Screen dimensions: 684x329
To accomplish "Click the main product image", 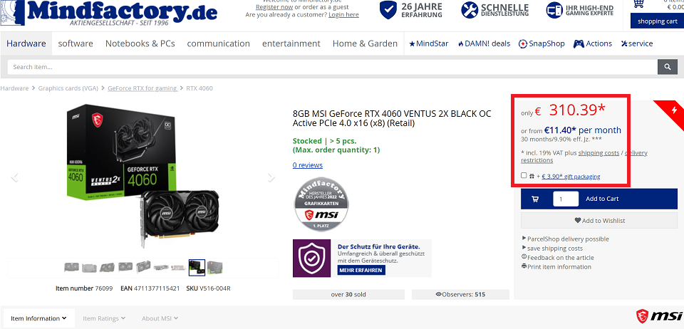I will pyautogui.click(x=142, y=176).
